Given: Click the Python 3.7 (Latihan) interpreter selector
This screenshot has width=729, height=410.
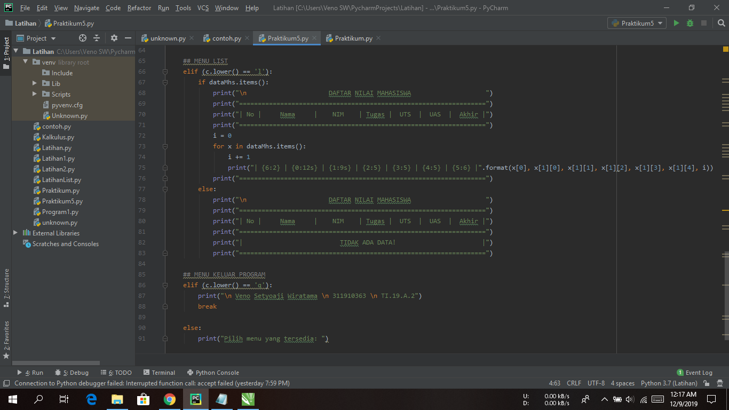Looking at the screenshot, I should [x=669, y=383].
